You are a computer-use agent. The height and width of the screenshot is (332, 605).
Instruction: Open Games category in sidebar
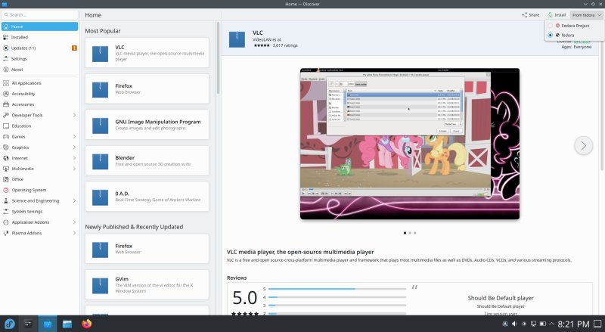coord(19,137)
